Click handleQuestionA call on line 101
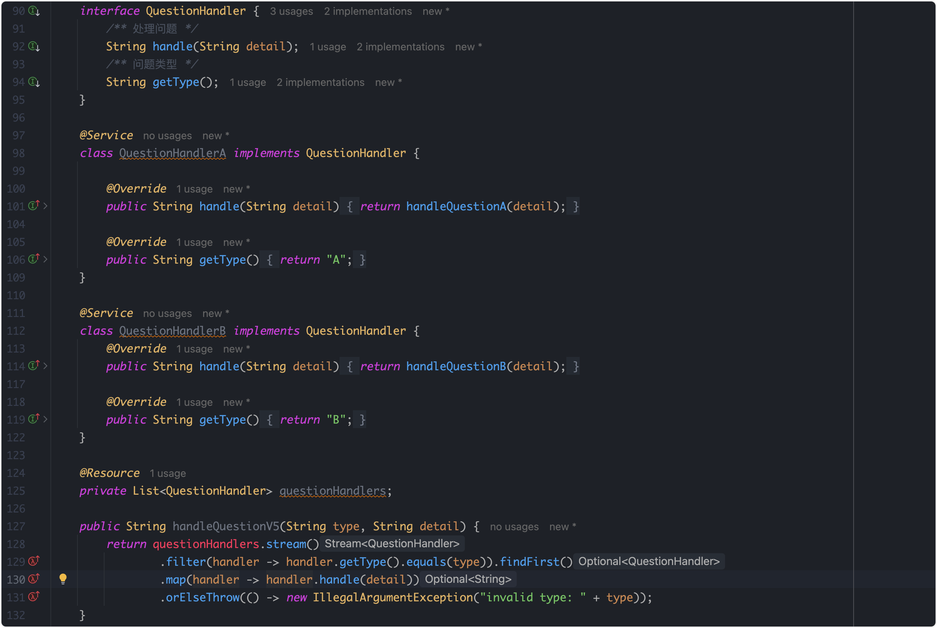This screenshot has width=937, height=628. click(x=456, y=206)
